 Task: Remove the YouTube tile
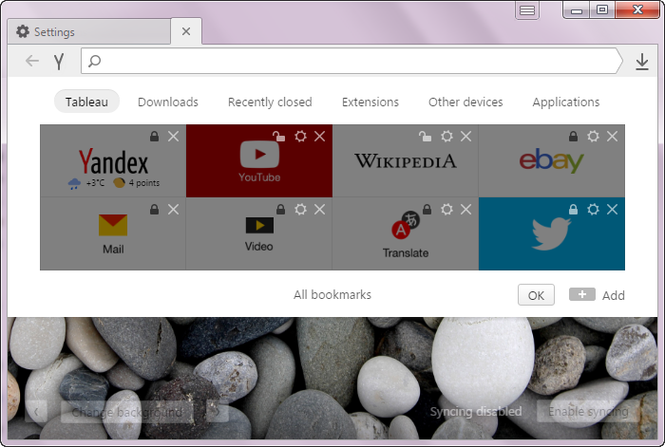(320, 137)
